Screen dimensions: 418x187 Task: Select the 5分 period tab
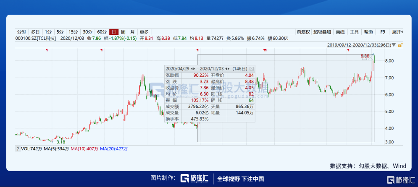click(x=60, y=32)
